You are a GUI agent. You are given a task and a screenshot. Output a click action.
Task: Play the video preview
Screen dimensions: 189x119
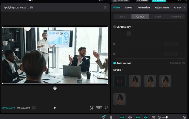click(55, 108)
